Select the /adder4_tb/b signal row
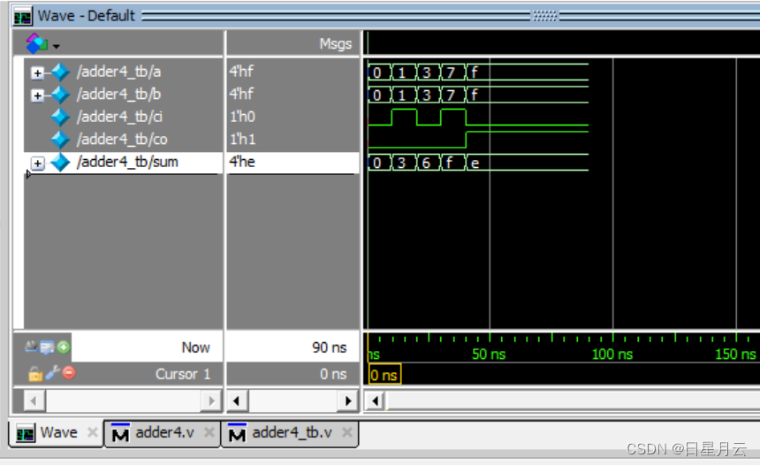The width and height of the screenshot is (760, 465). click(124, 94)
